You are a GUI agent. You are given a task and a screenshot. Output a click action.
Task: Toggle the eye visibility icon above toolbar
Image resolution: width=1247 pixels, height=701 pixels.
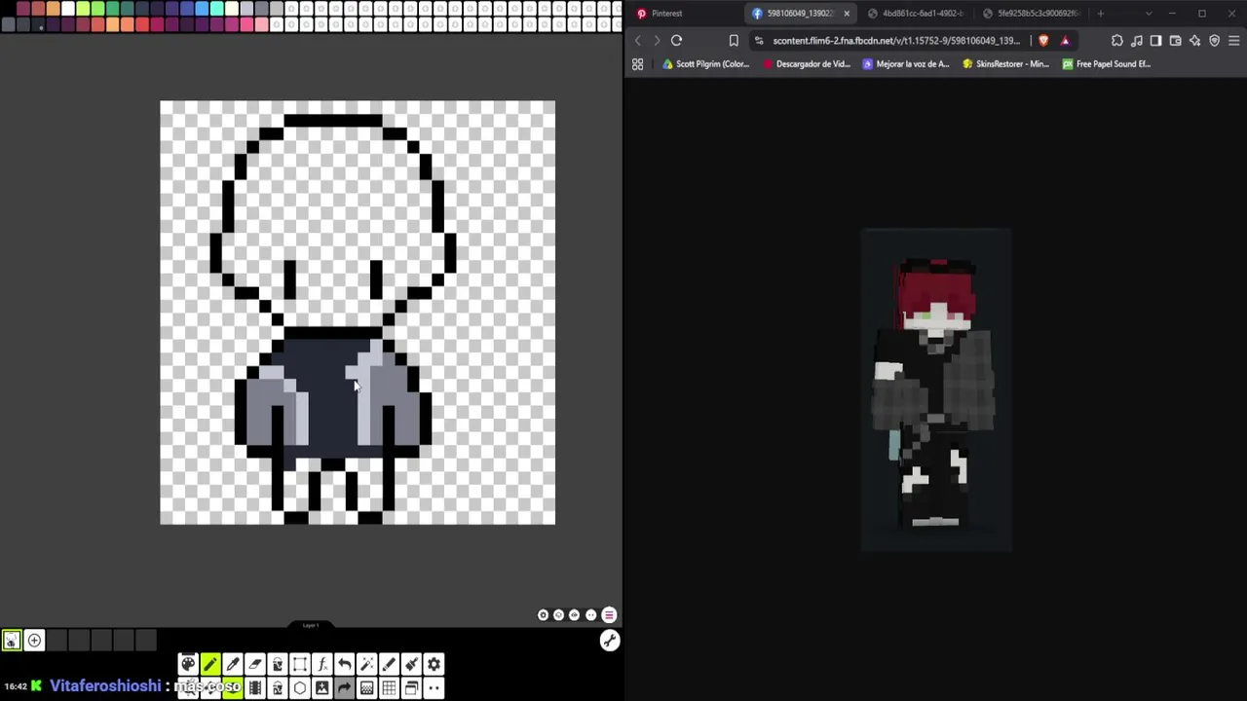[574, 614]
